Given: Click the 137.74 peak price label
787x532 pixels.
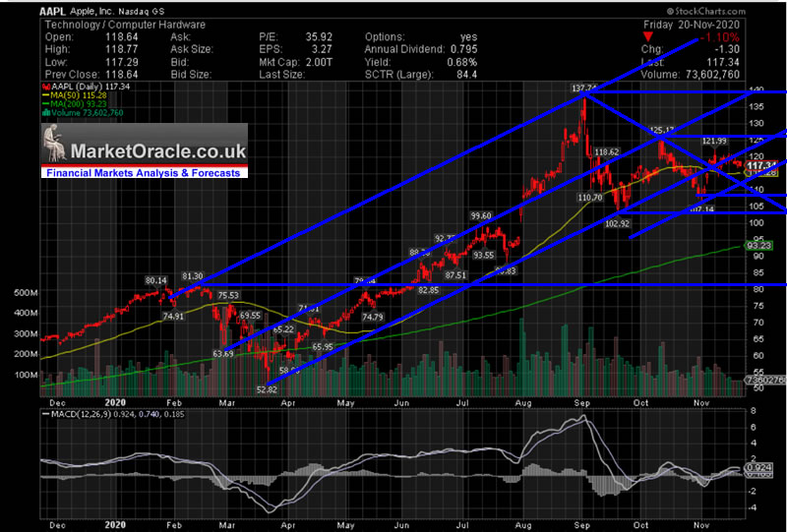Looking at the screenshot, I should pos(583,89).
